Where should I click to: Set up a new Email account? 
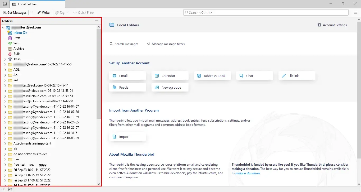(128, 76)
